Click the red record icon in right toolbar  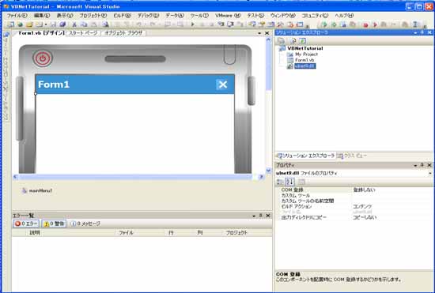pos(365,25)
